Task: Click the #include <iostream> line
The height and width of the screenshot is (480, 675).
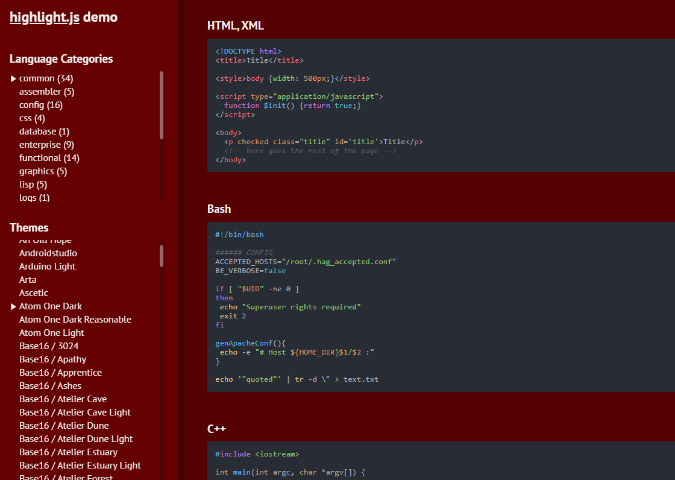Action: point(257,454)
